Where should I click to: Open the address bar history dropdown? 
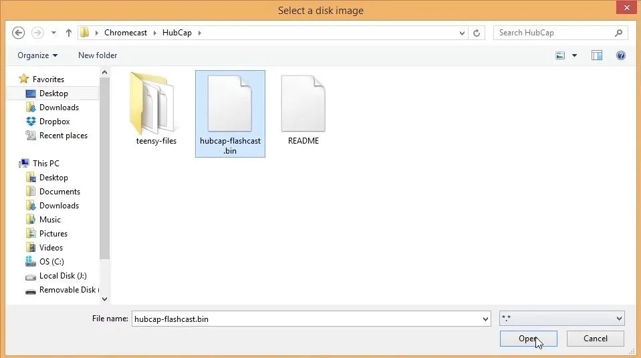click(x=462, y=33)
